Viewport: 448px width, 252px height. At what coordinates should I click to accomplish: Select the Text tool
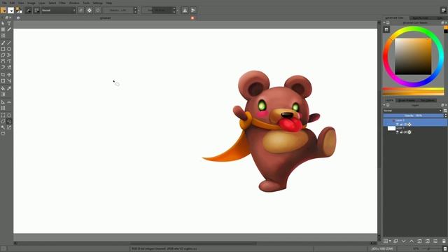[9, 23]
